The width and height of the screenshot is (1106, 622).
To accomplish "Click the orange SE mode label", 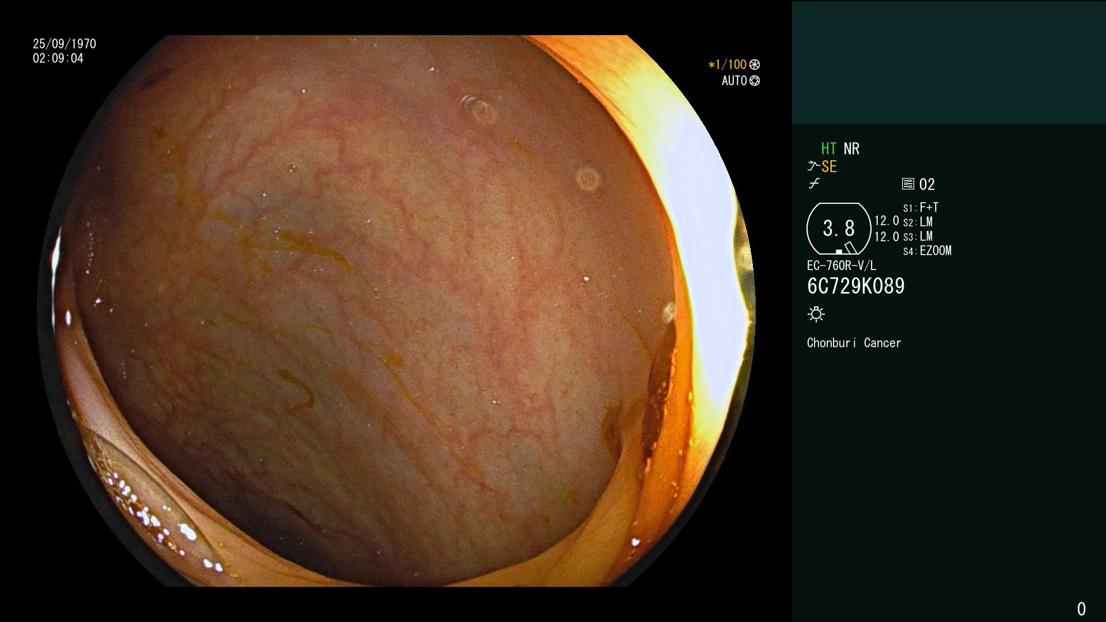I will click(x=829, y=166).
